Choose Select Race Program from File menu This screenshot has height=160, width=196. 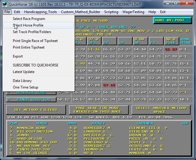pyautogui.click(x=29, y=19)
